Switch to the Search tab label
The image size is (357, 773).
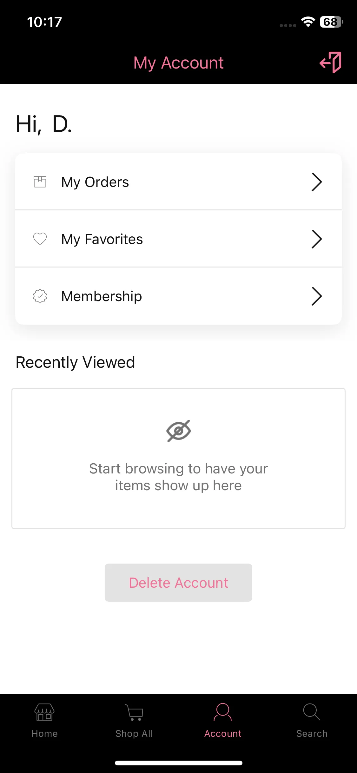tap(312, 734)
